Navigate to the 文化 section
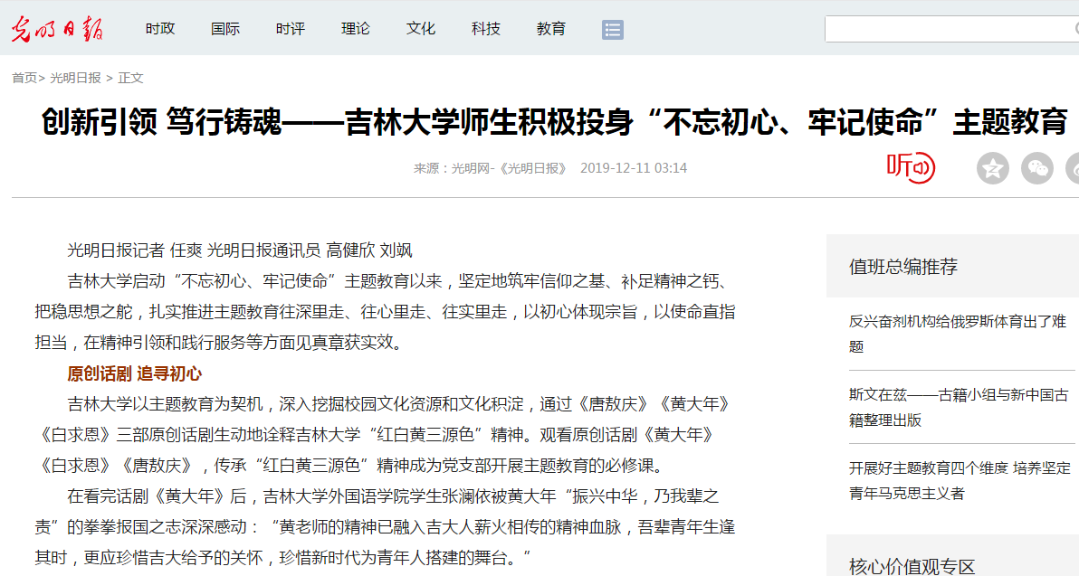1079x576 pixels. 421,29
